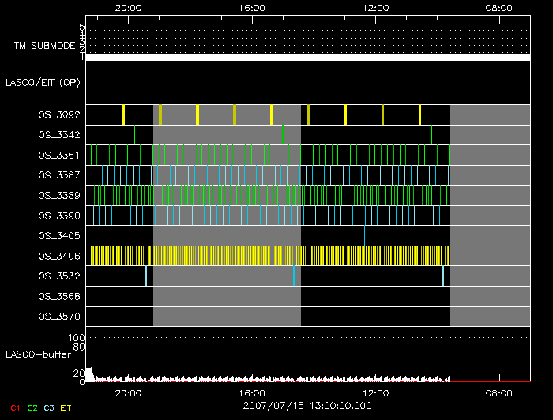Click leftmost yellow marker in OS_3092 row
Image resolution: width=553 pixels, height=420 pixels.
click(x=123, y=114)
